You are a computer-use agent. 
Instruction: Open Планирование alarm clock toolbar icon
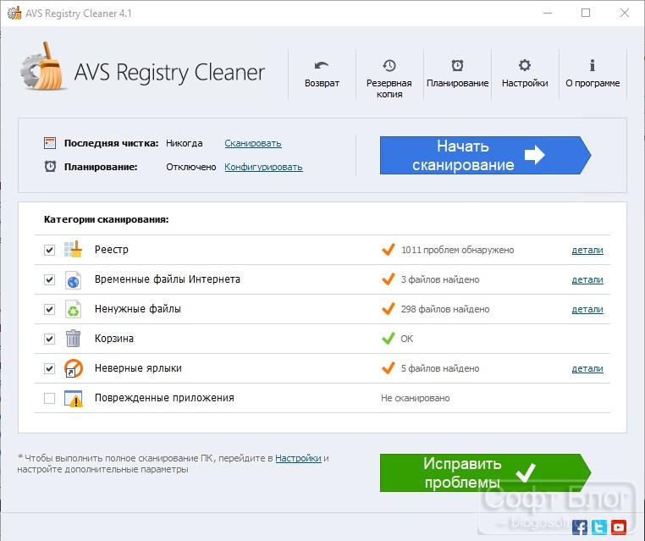pyautogui.click(x=457, y=65)
